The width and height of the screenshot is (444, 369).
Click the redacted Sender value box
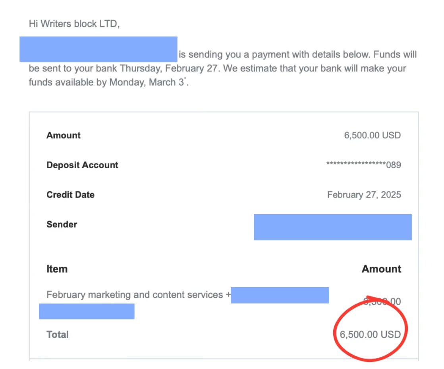pyautogui.click(x=333, y=227)
